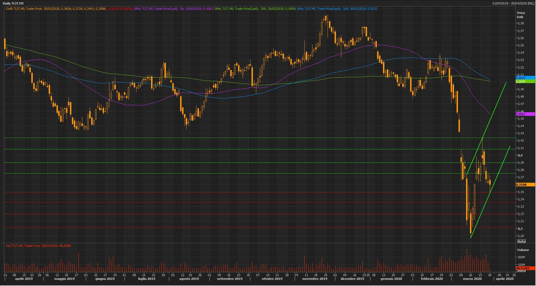The width and height of the screenshot is (536, 286).
Task: Click the red 48,936M volume value tag
Action: point(525,268)
